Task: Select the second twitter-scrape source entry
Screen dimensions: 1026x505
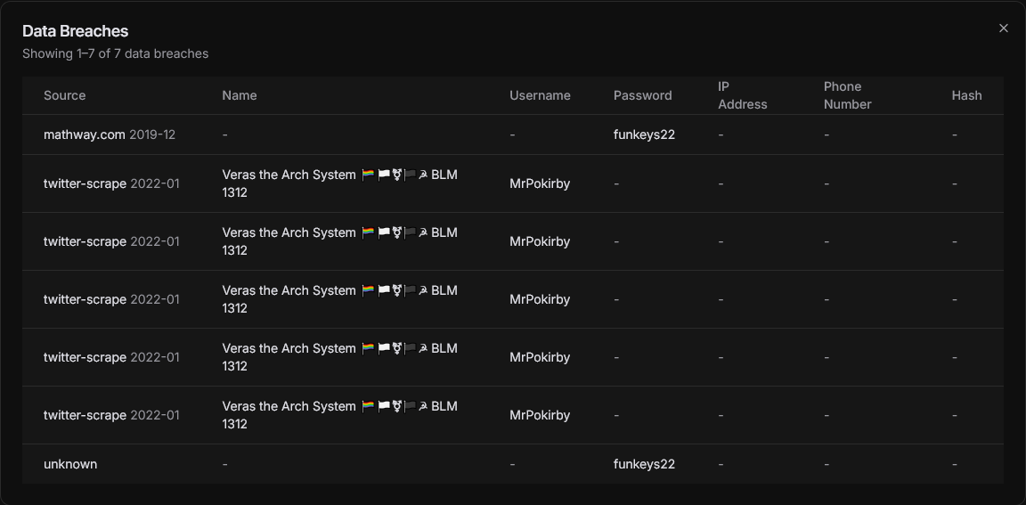Action: (x=85, y=241)
